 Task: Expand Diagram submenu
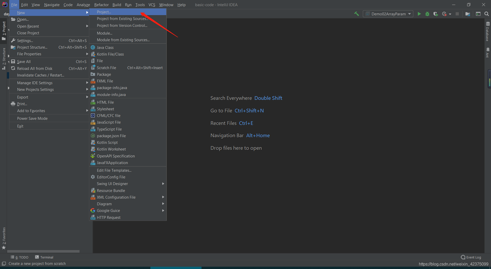coord(128,204)
